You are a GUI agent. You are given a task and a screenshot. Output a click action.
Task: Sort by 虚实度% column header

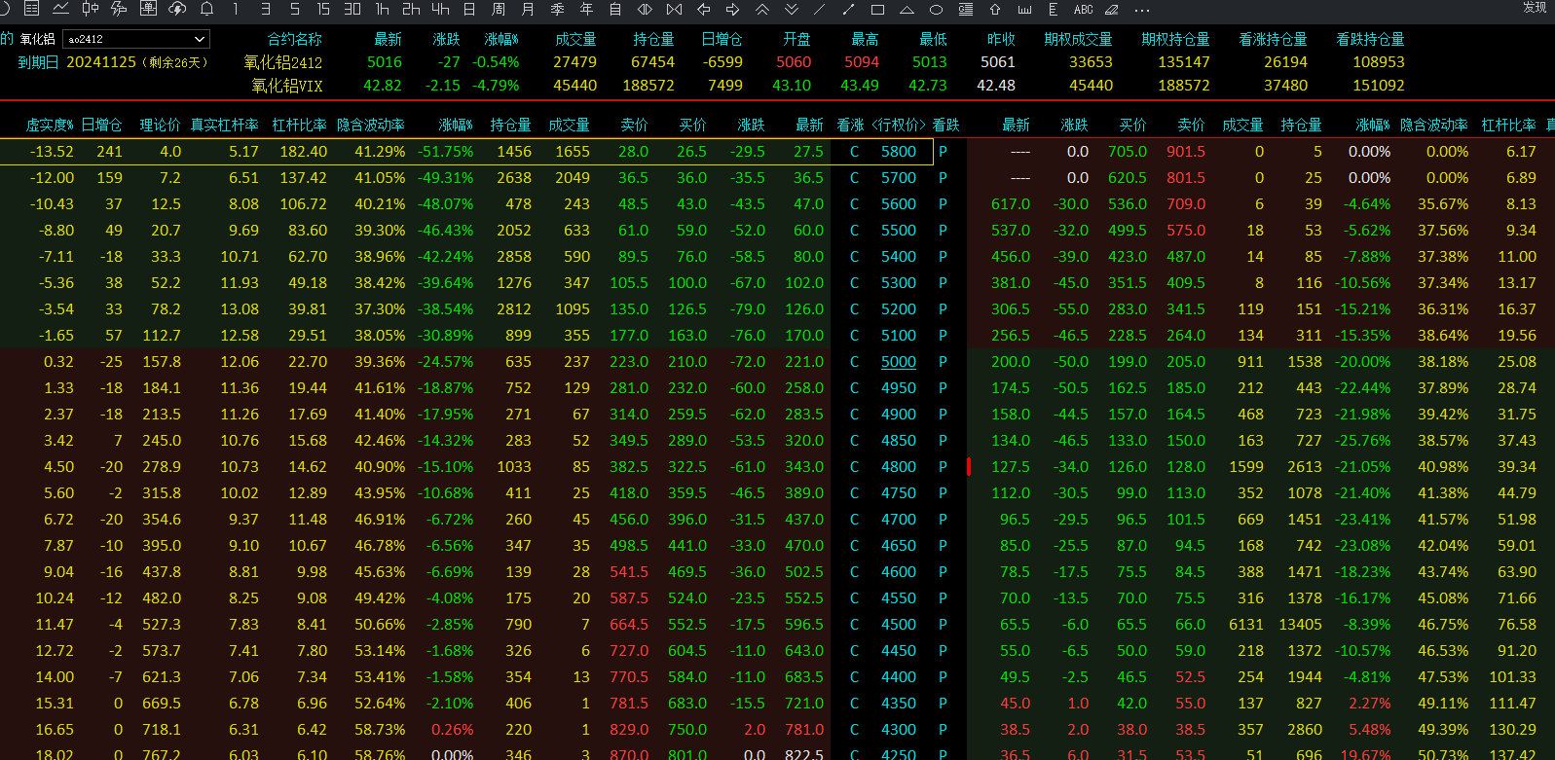[50, 125]
